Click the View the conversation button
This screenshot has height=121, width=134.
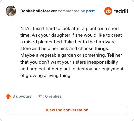[67, 110]
